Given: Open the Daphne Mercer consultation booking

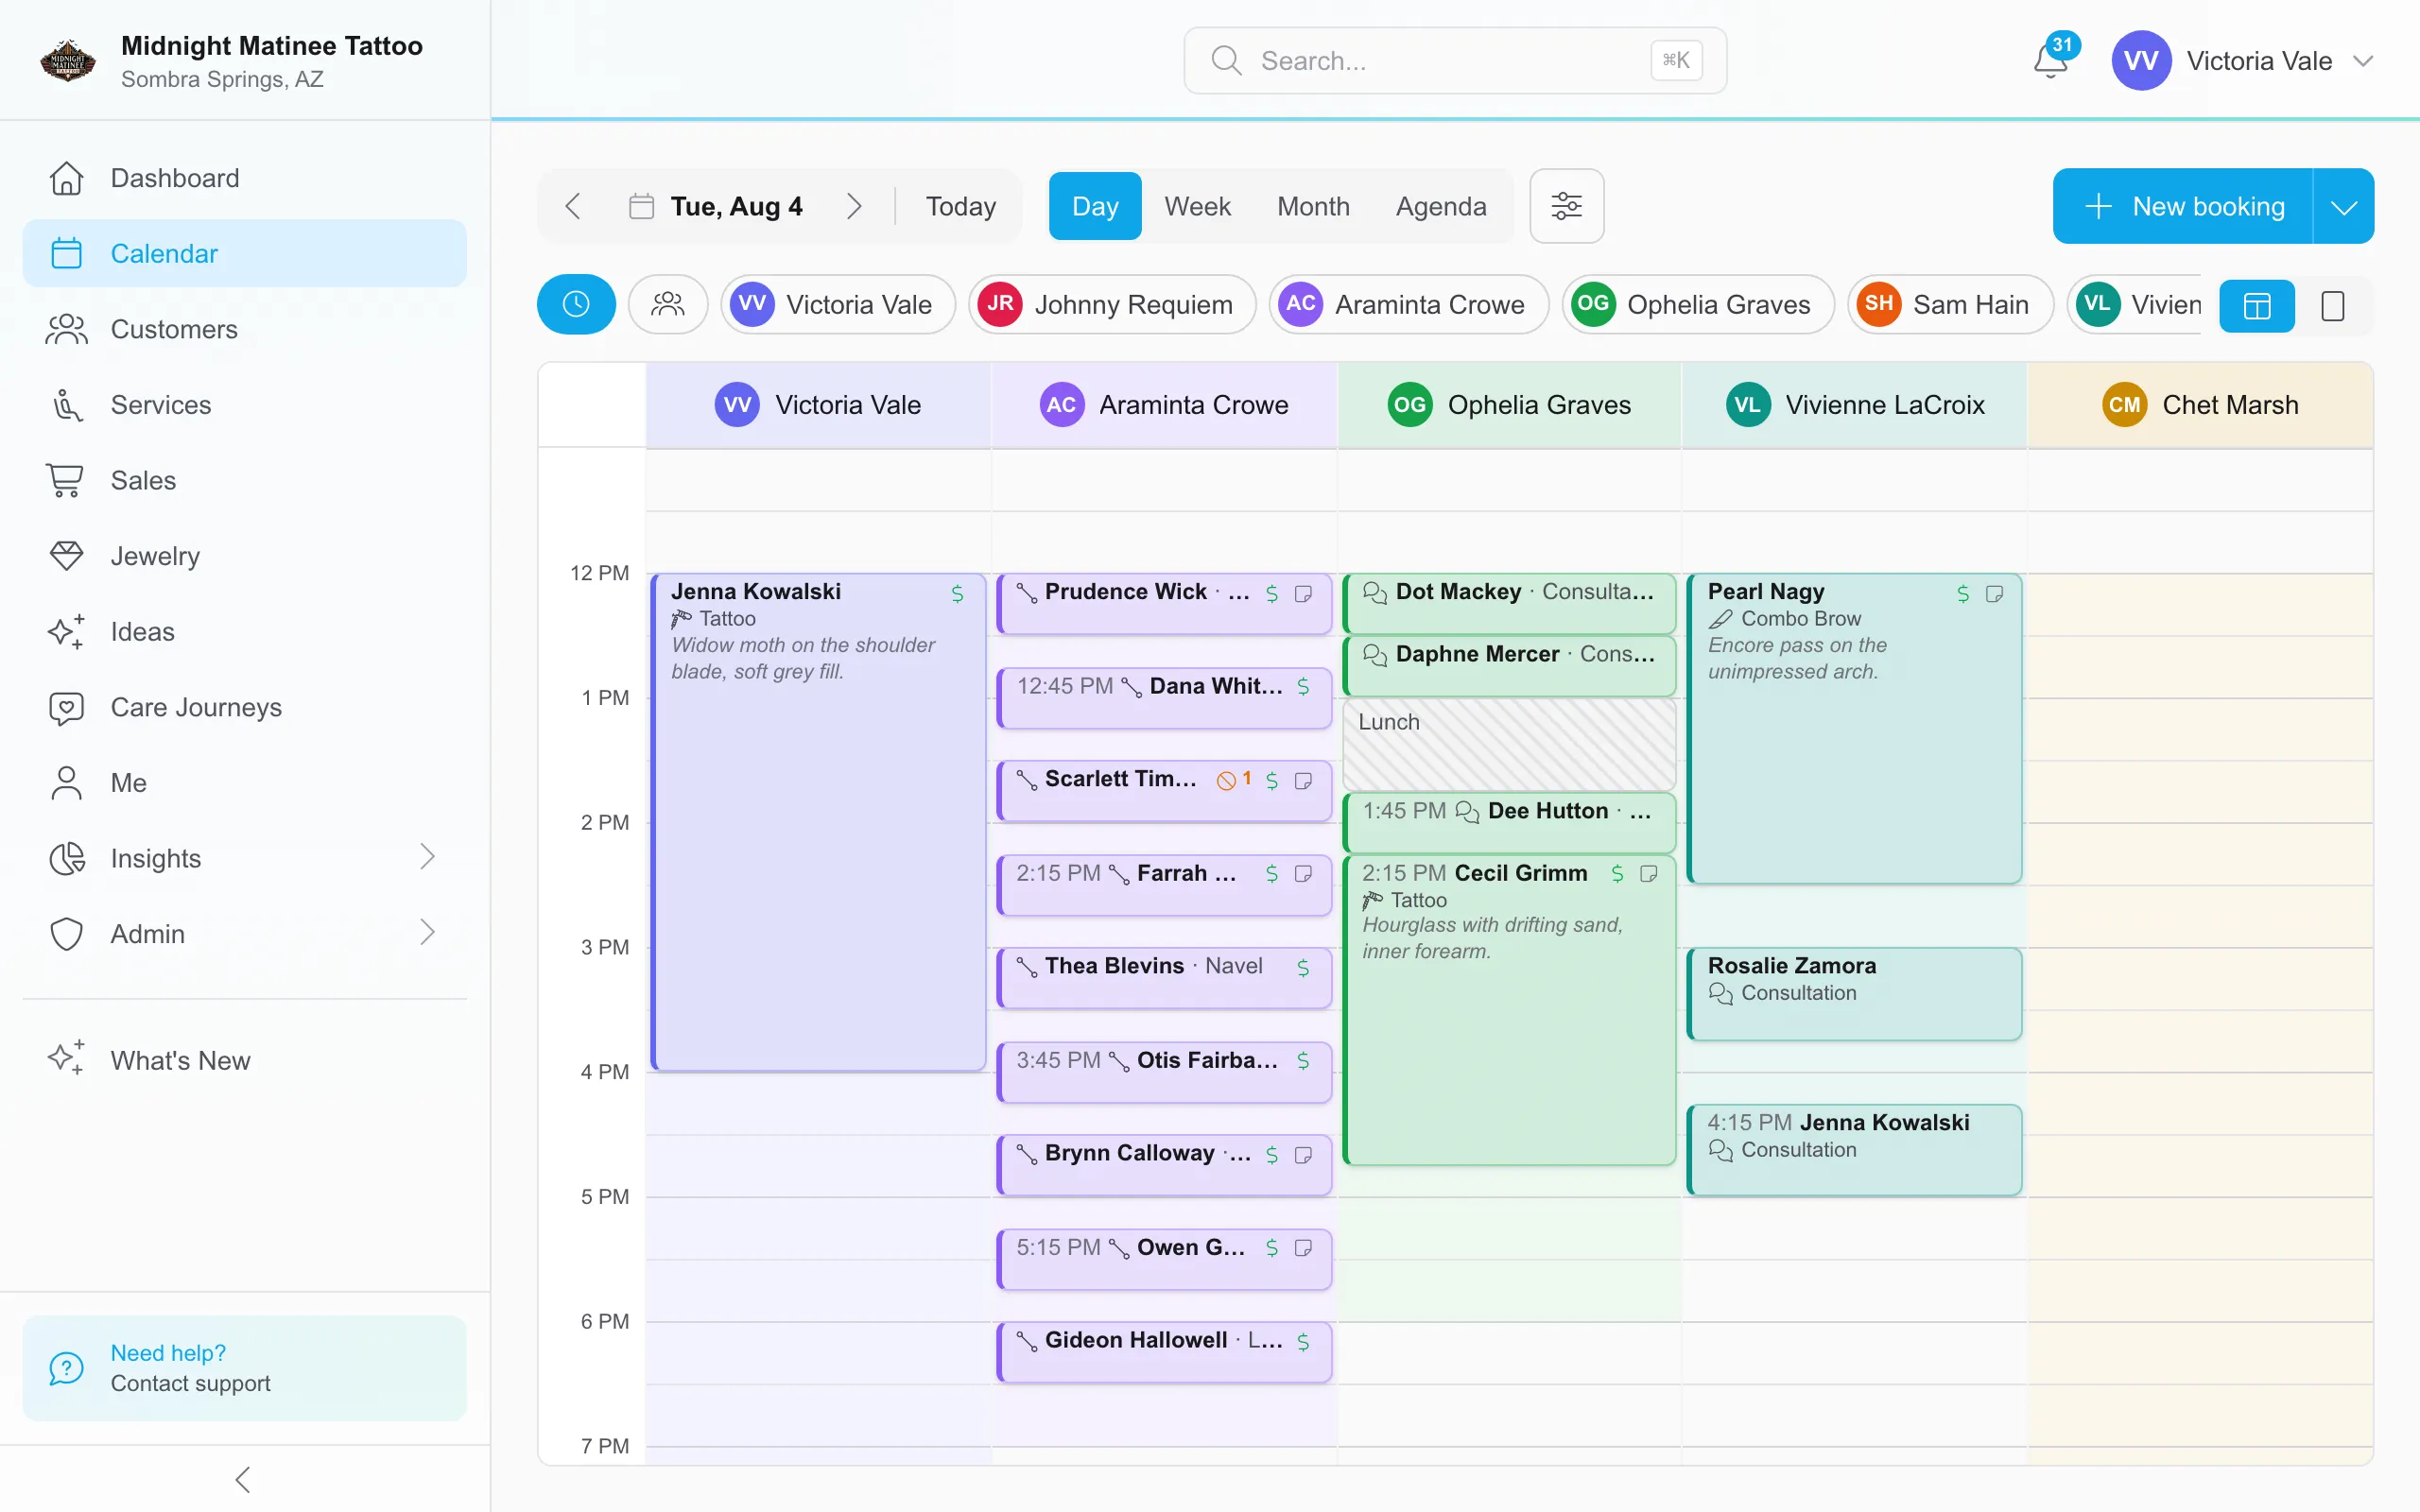Looking at the screenshot, I should (x=1509, y=665).
